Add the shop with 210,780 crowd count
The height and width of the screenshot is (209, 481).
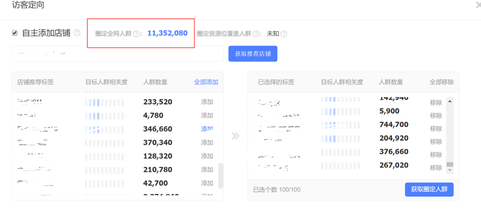207,169
